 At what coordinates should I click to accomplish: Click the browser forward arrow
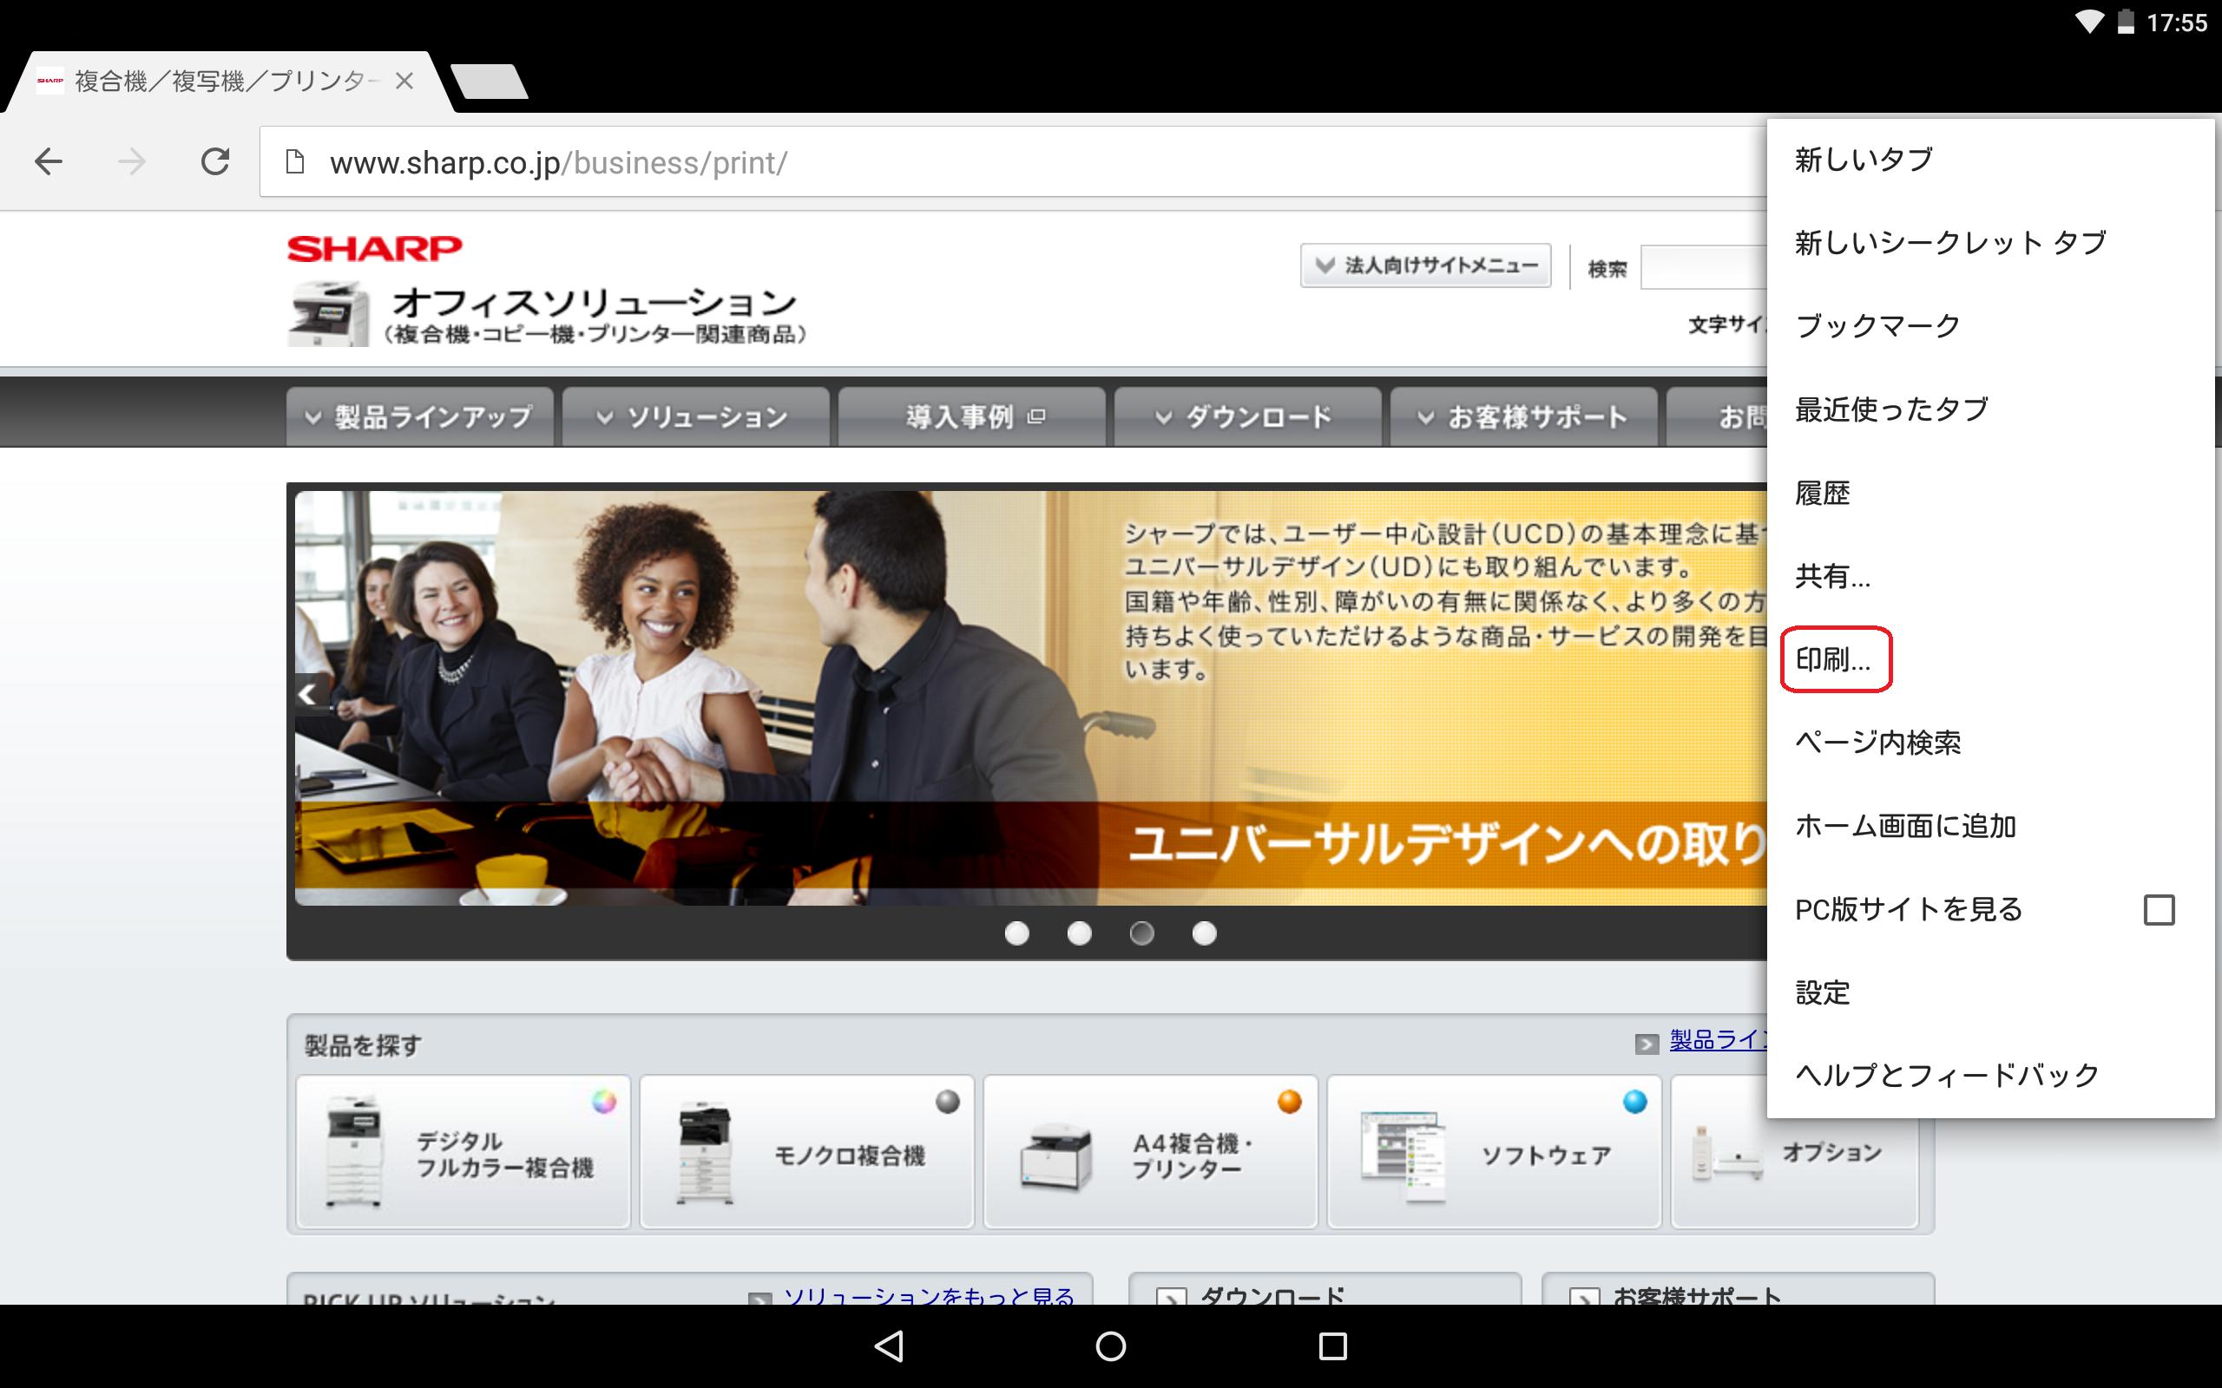pyautogui.click(x=131, y=162)
